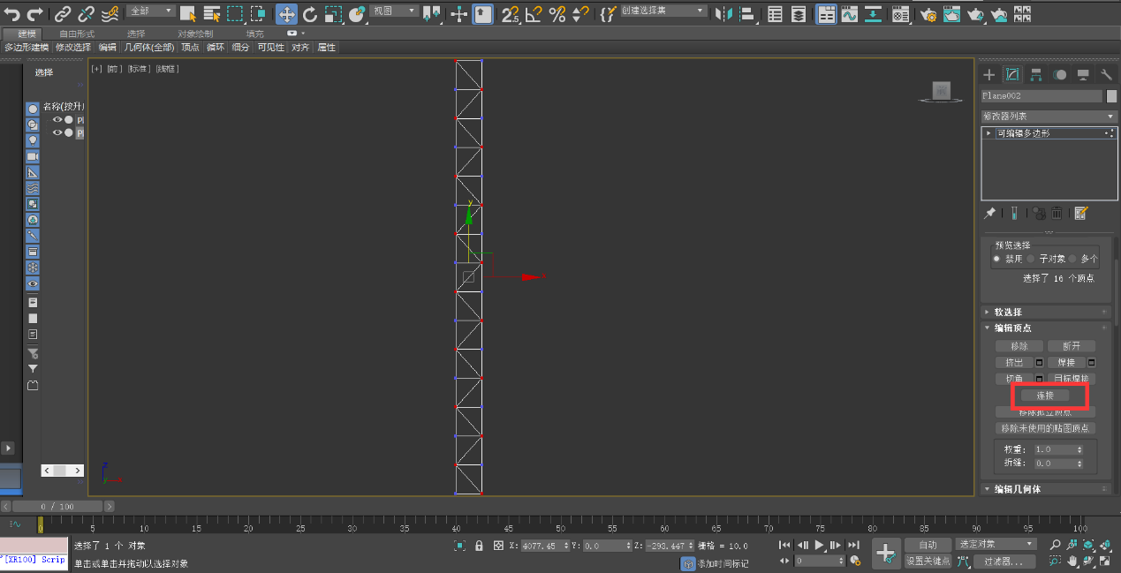Select the 多个 preview radio button
Image resolution: width=1121 pixels, height=573 pixels.
1073,260
